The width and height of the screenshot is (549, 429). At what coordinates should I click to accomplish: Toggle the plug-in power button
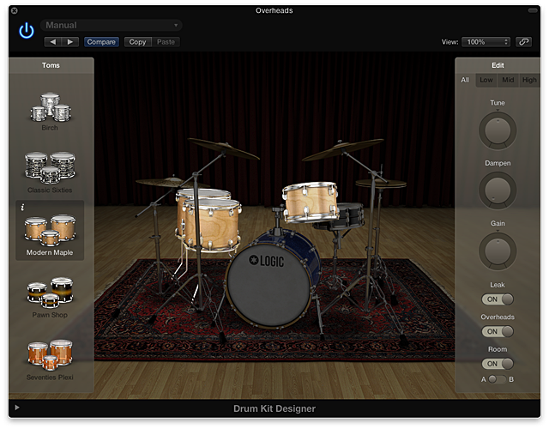[27, 31]
